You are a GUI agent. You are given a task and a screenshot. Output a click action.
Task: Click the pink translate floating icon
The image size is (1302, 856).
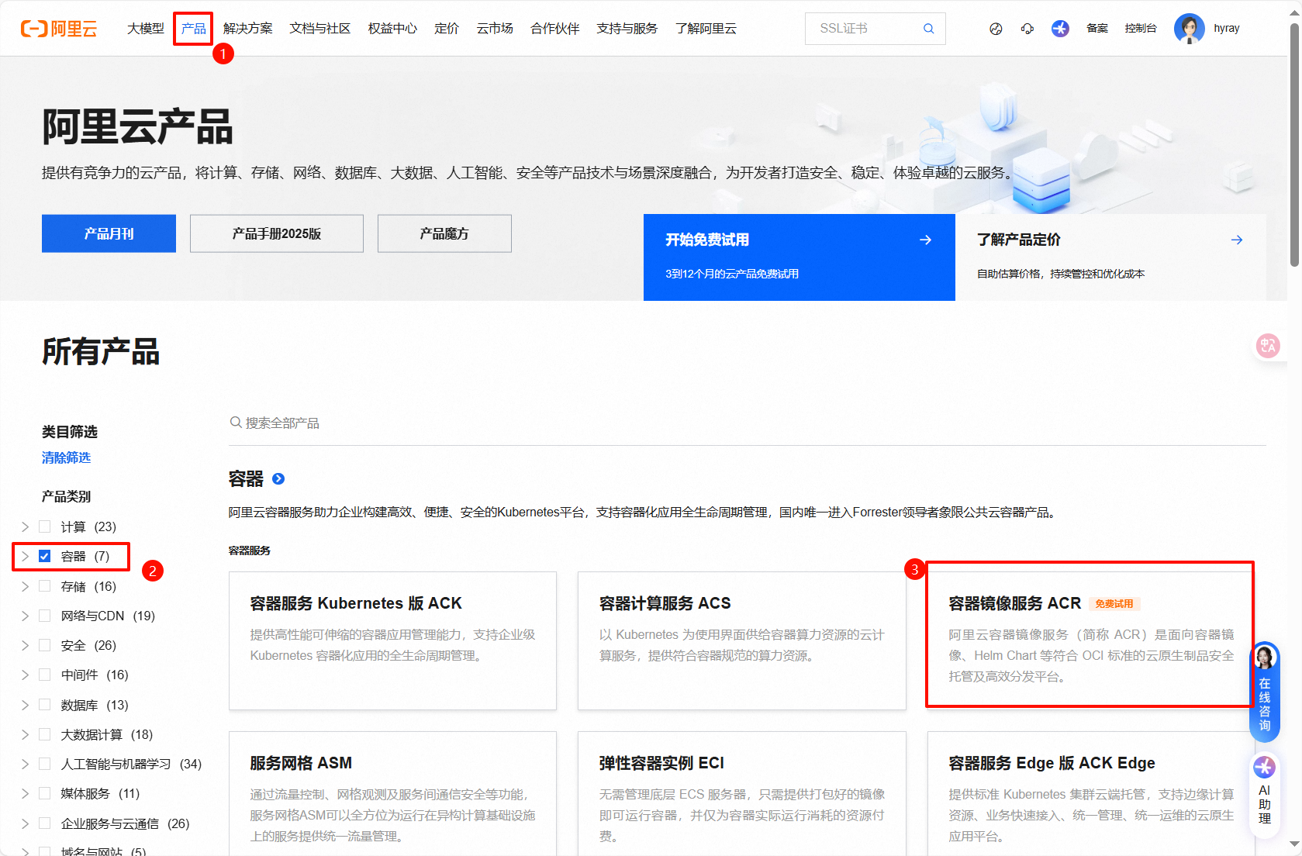1268,345
